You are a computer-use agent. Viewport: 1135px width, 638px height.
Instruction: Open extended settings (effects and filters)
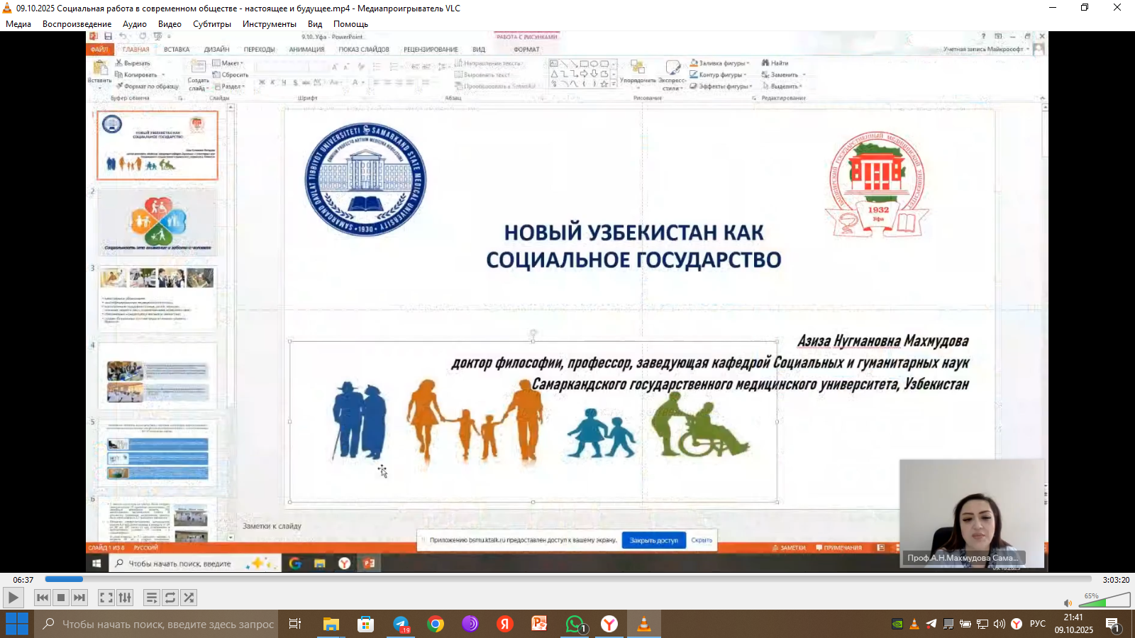click(x=125, y=598)
